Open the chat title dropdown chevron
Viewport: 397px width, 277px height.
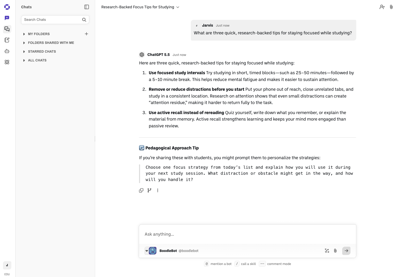point(178,7)
